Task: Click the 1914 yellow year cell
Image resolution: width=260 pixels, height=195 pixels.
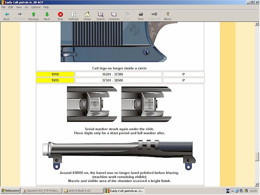Action: [55, 74]
